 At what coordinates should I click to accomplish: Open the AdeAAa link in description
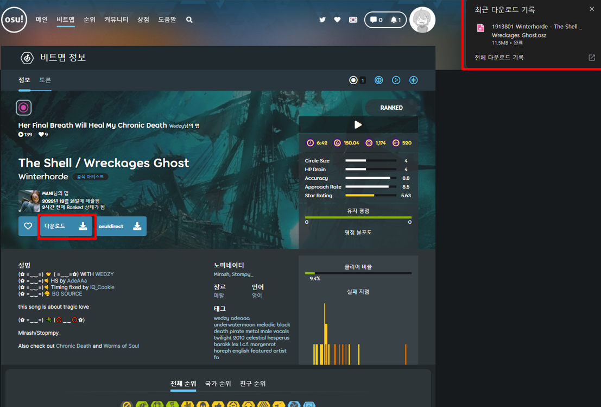coord(77,281)
